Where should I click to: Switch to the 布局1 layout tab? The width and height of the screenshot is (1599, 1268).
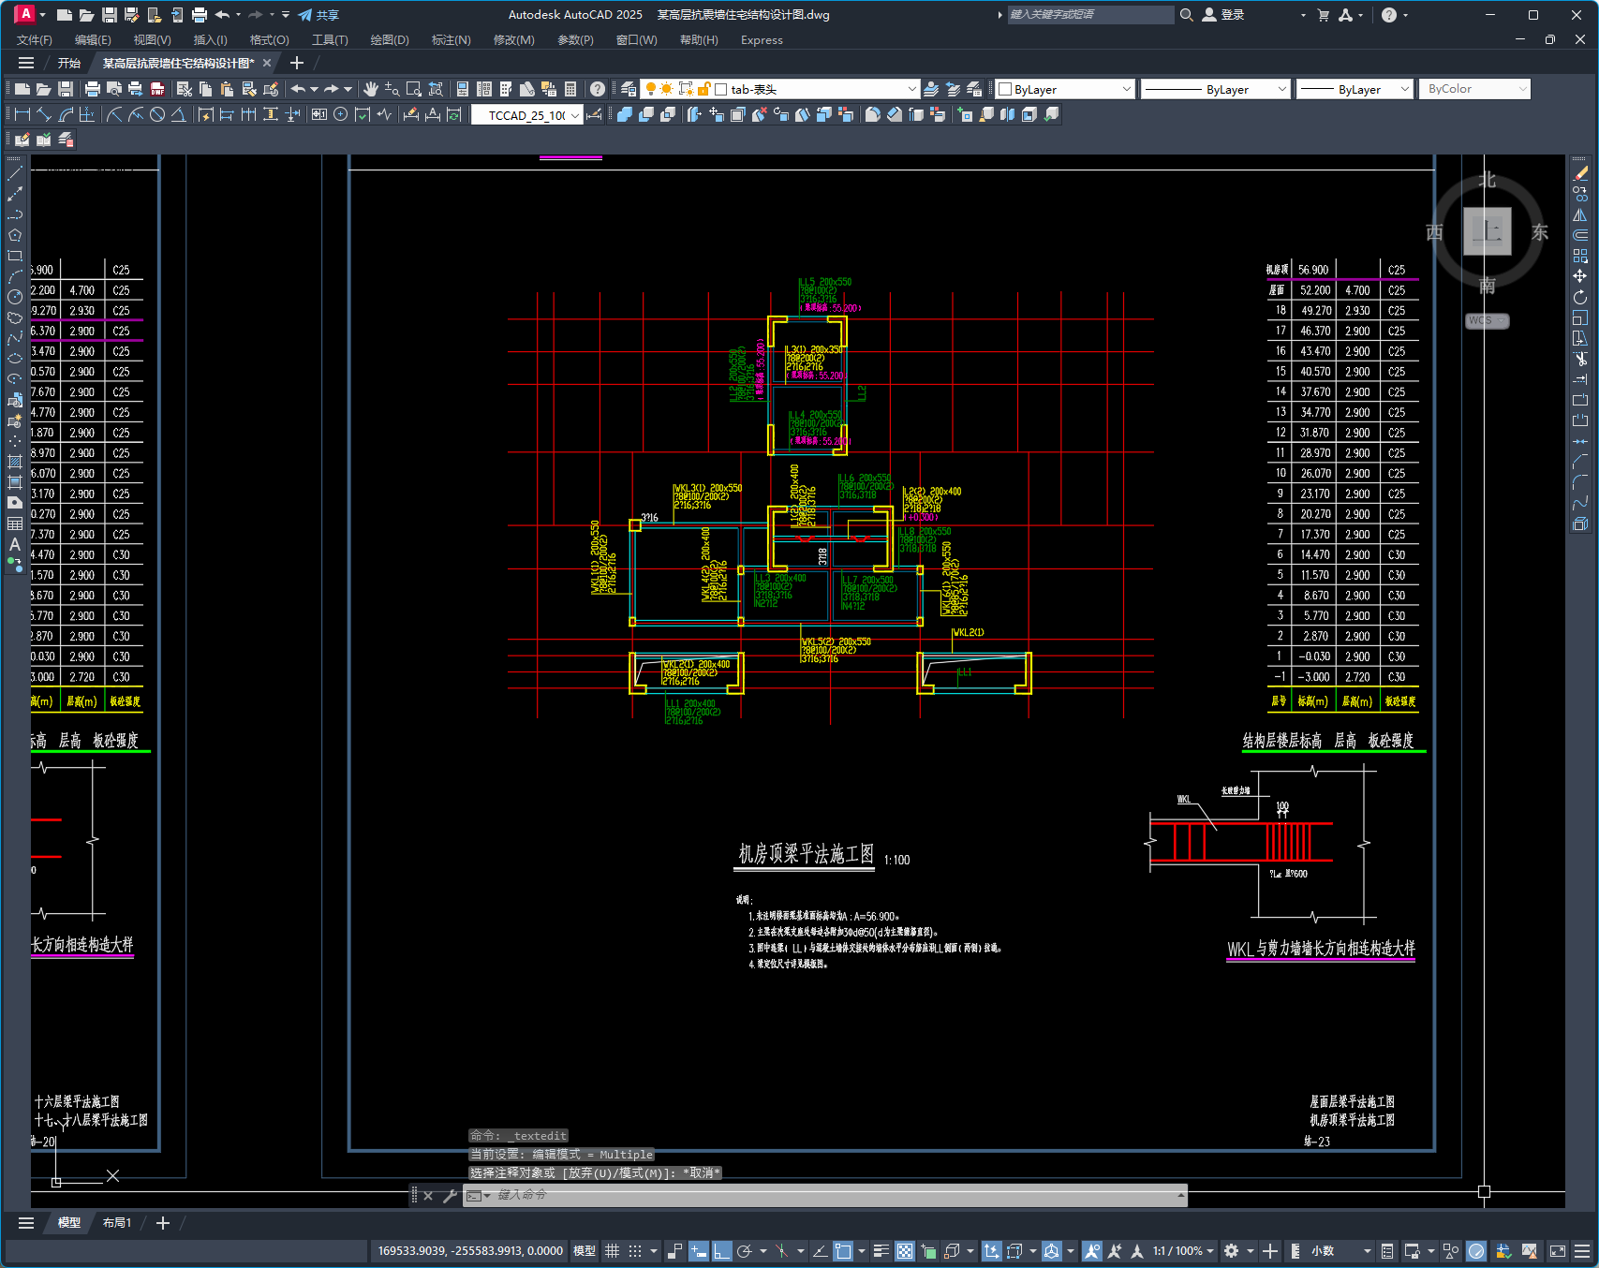(x=117, y=1223)
